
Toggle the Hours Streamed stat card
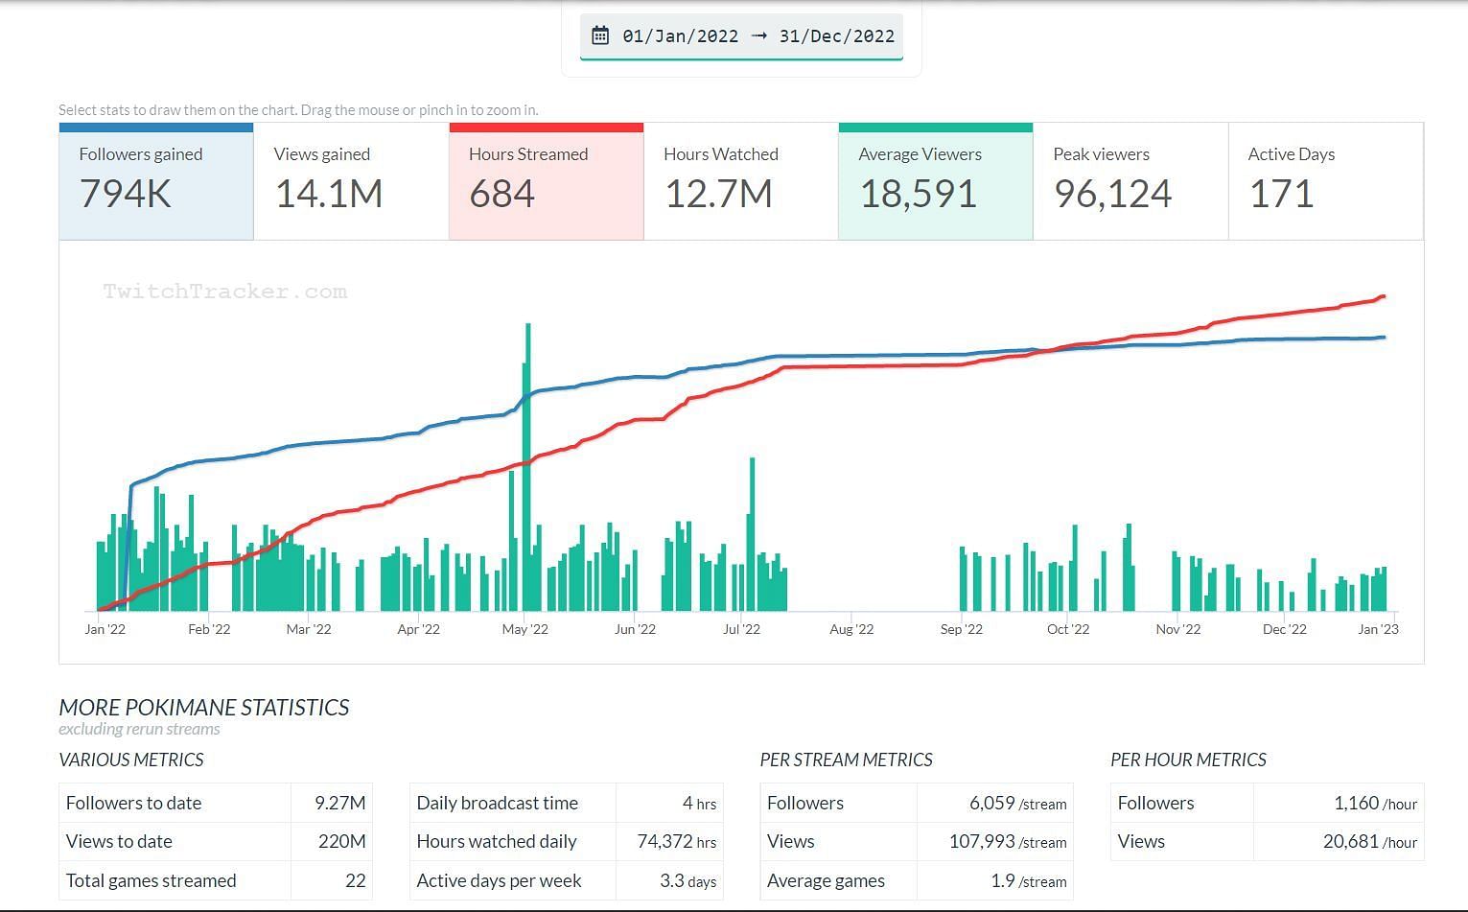[546, 181]
